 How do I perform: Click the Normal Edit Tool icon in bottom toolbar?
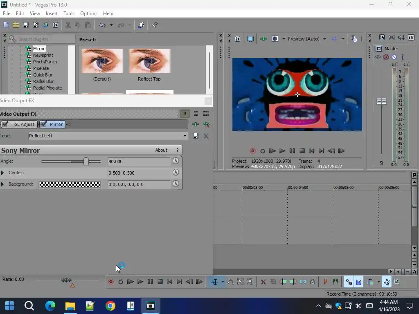[214, 282]
